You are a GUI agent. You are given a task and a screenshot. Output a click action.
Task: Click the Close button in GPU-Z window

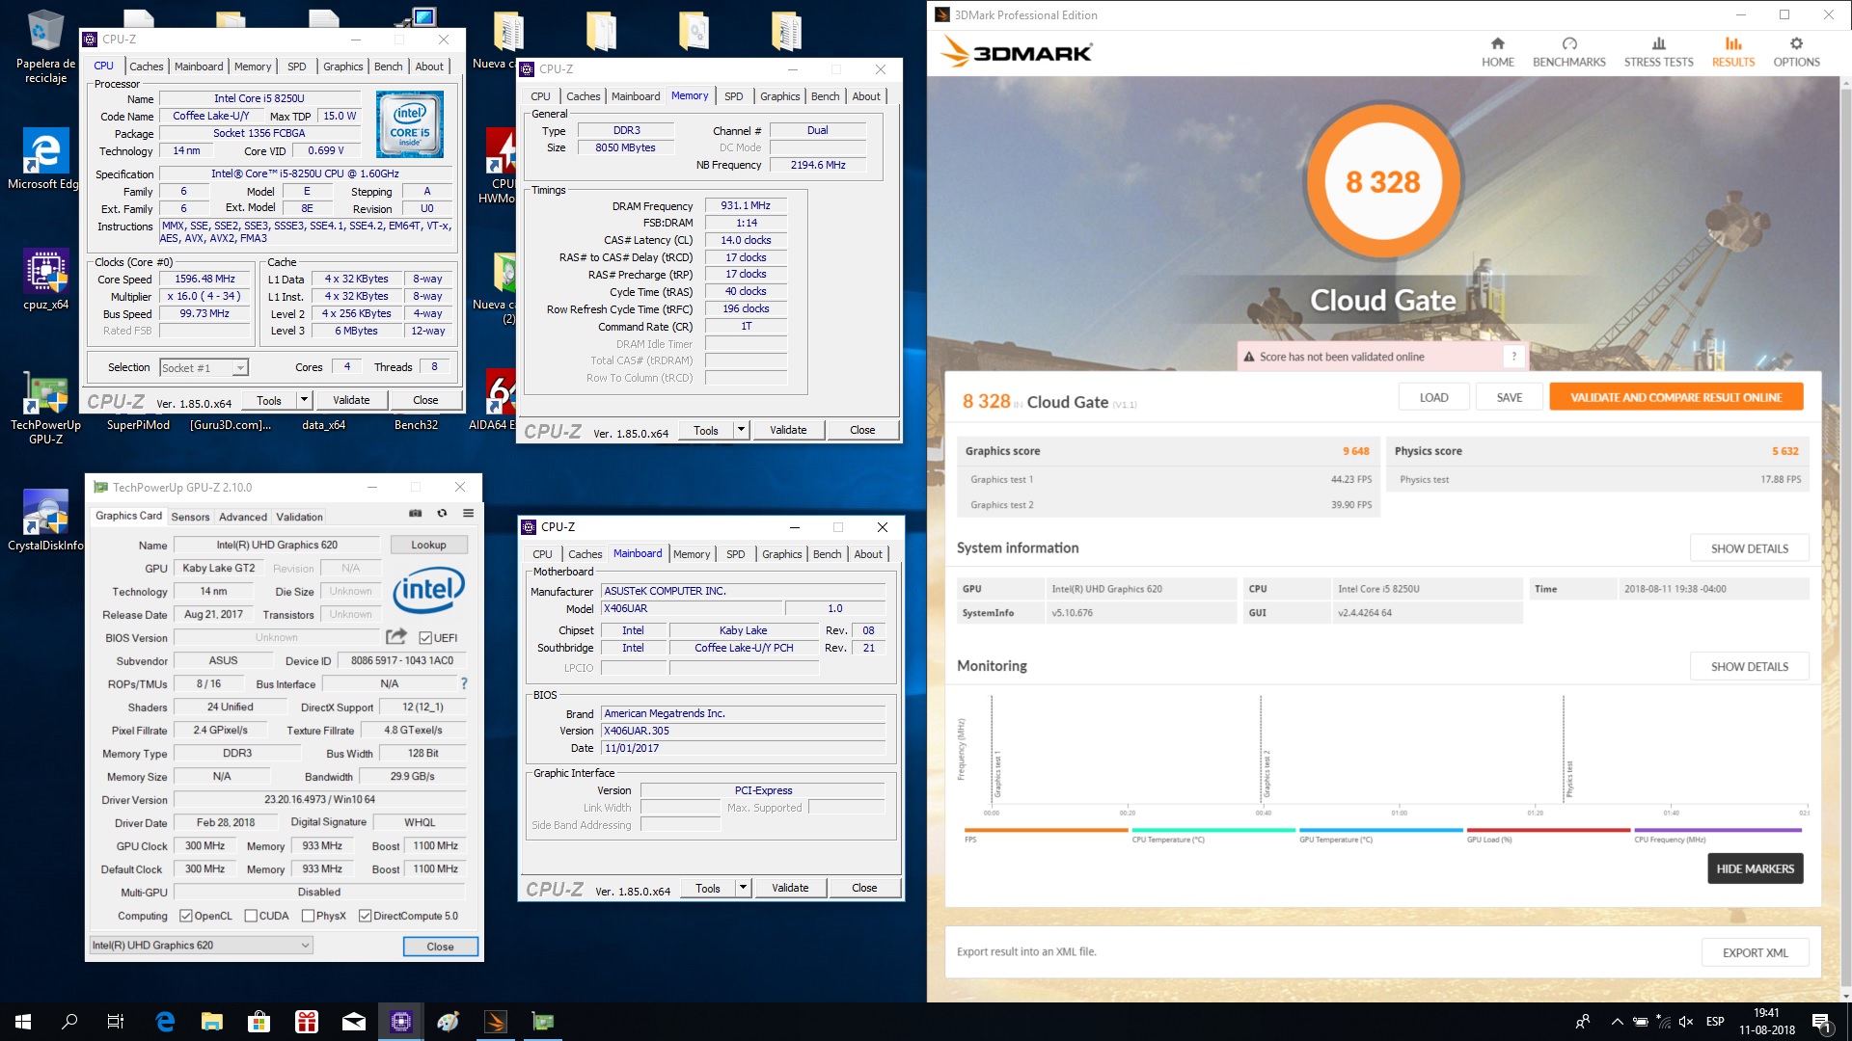pos(440,947)
